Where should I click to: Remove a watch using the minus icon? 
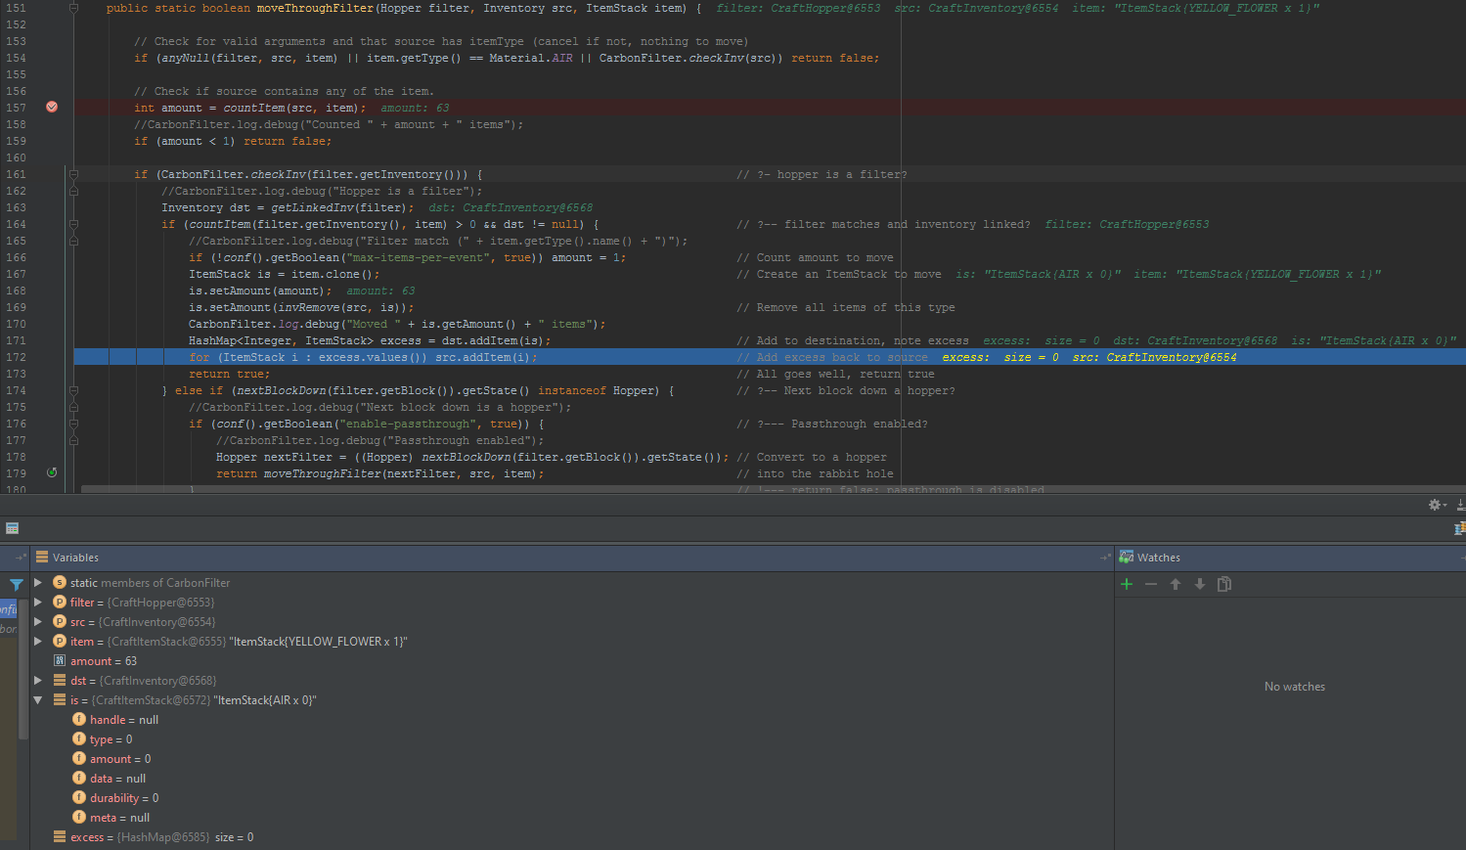point(1150,584)
